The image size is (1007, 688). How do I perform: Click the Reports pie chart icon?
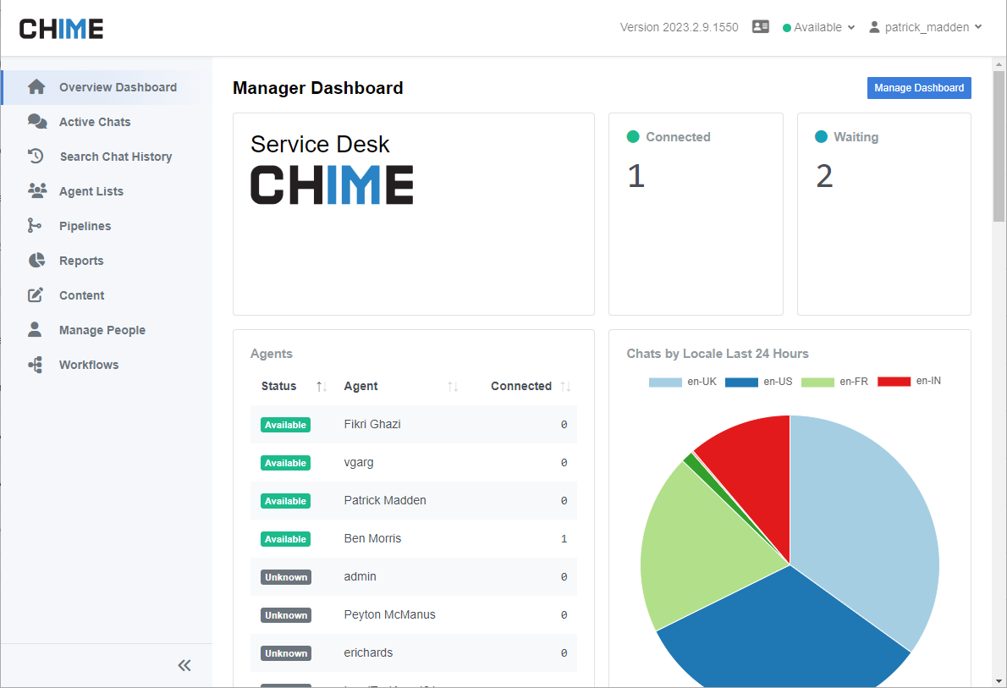36,260
